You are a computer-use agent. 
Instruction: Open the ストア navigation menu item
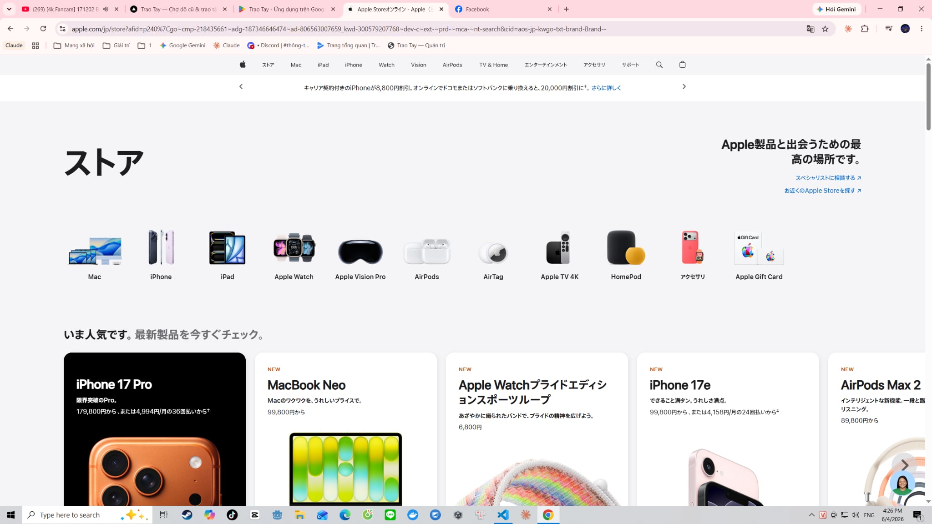[268, 65]
